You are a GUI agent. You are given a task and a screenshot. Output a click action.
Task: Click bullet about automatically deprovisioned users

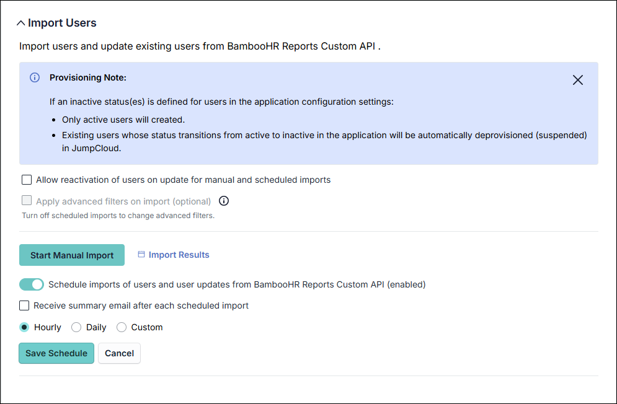pos(324,142)
